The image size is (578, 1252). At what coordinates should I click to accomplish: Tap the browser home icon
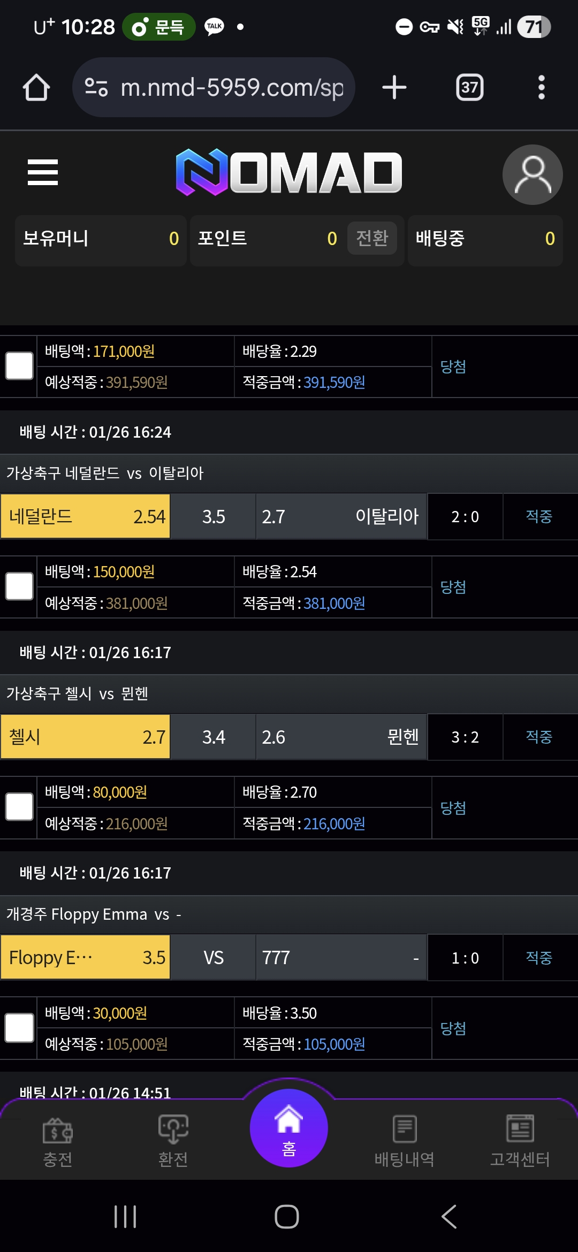[36, 87]
